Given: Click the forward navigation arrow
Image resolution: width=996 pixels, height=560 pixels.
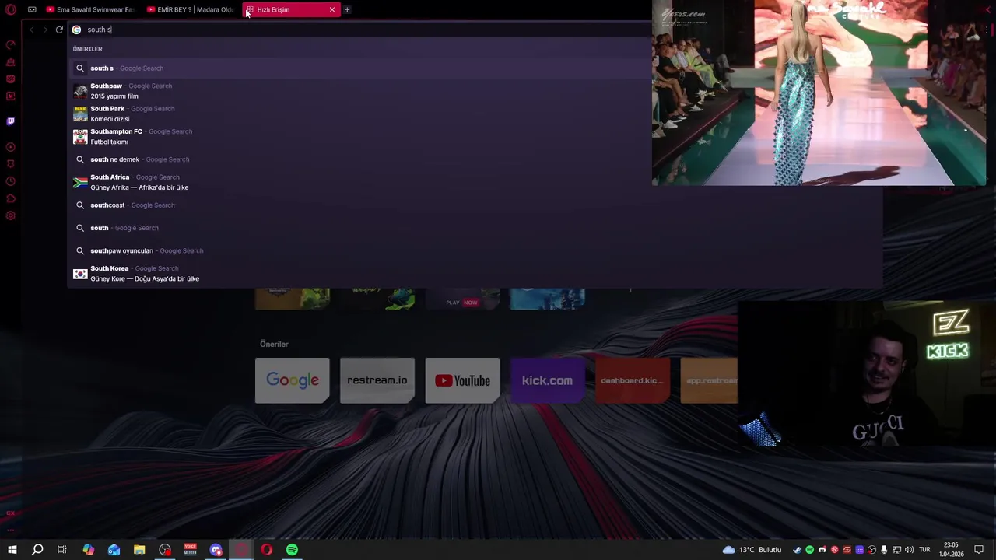Looking at the screenshot, I should click(45, 30).
